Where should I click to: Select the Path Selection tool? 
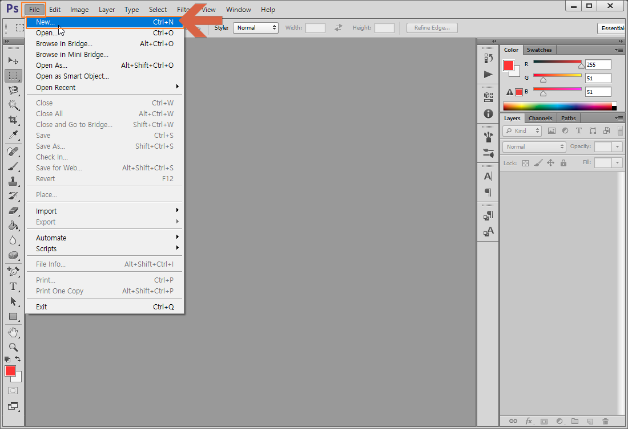(13, 301)
